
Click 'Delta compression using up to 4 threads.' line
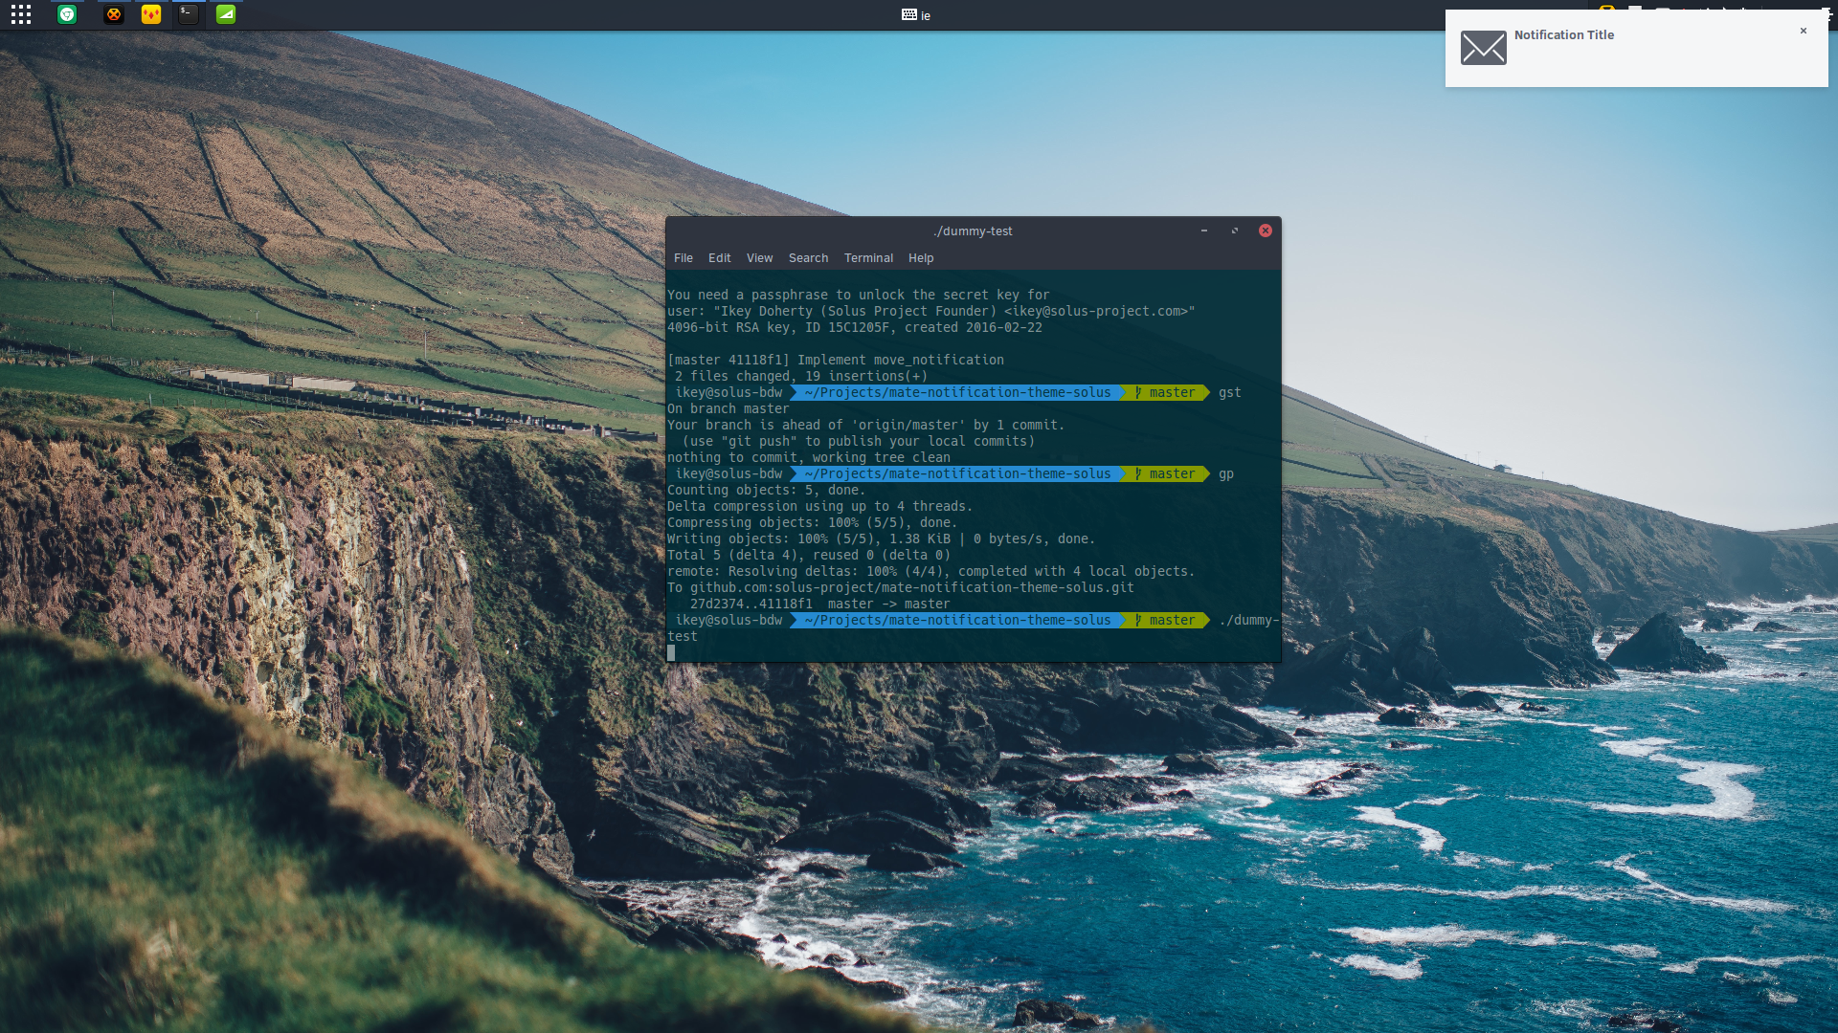[820, 507]
